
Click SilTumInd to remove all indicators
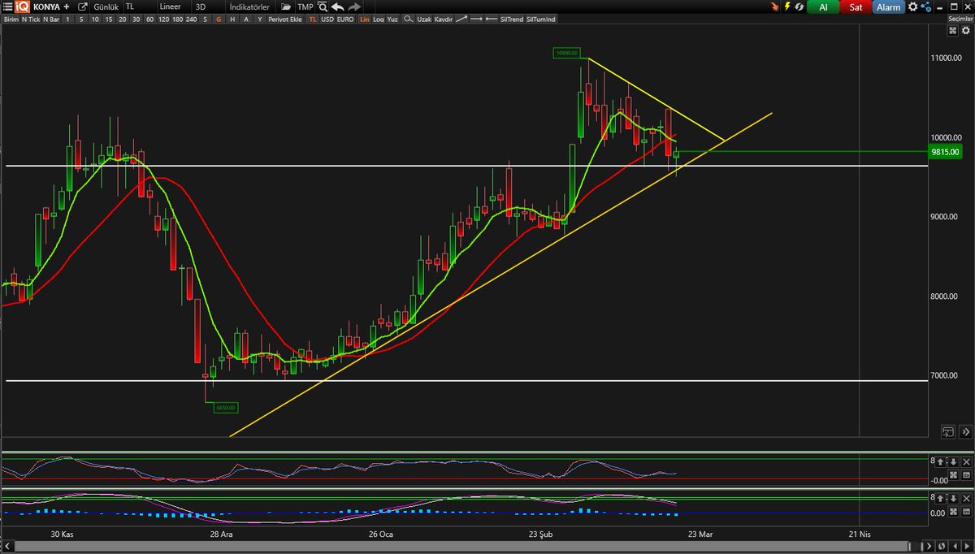point(541,18)
